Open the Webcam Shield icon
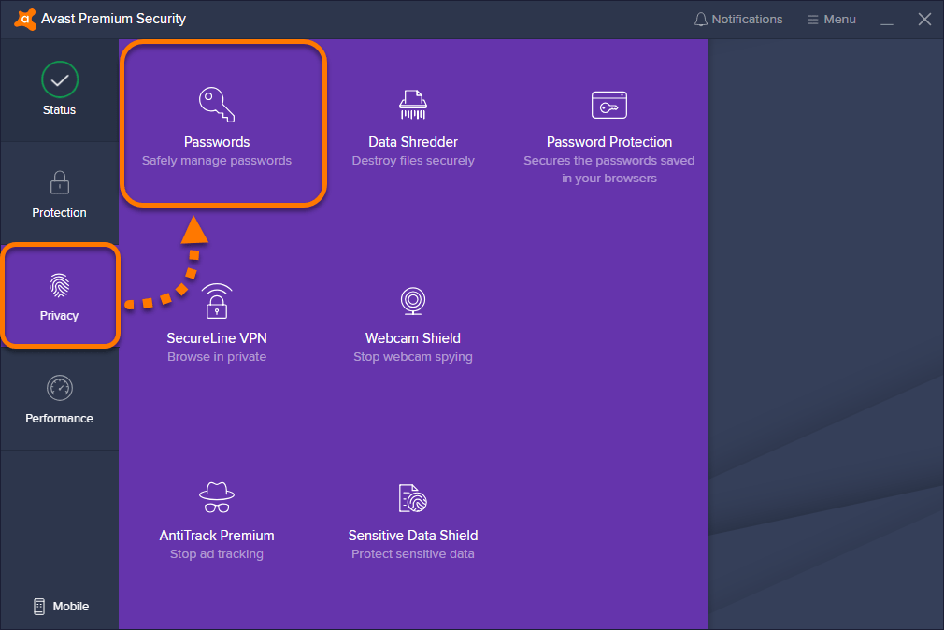This screenshot has height=630, width=944. coord(413,301)
